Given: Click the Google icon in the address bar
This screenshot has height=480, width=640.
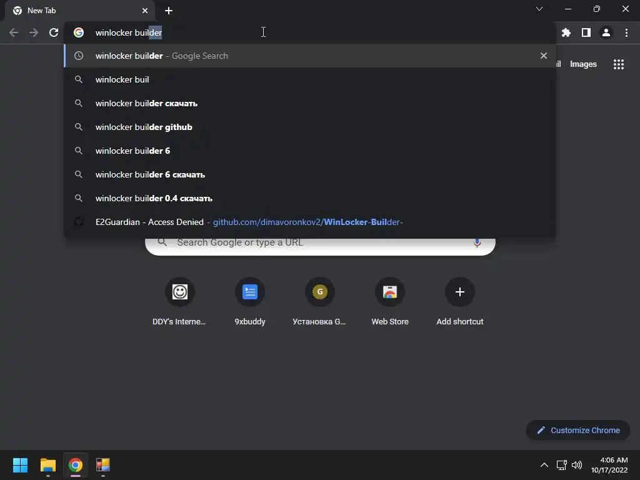Looking at the screenshot, I should [x=79, y=32].
